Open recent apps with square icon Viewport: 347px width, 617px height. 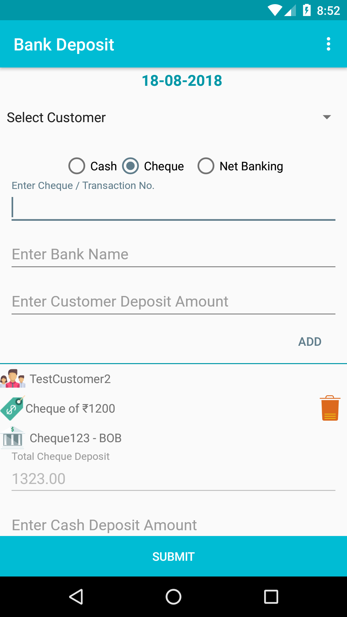point(271,597)
